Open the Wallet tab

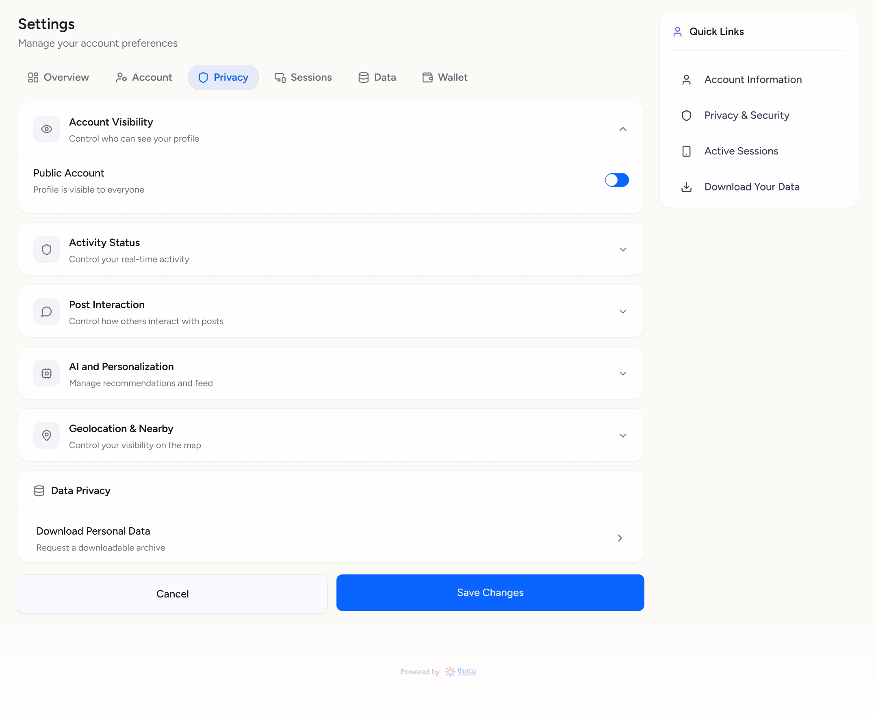tap(445, 78)
